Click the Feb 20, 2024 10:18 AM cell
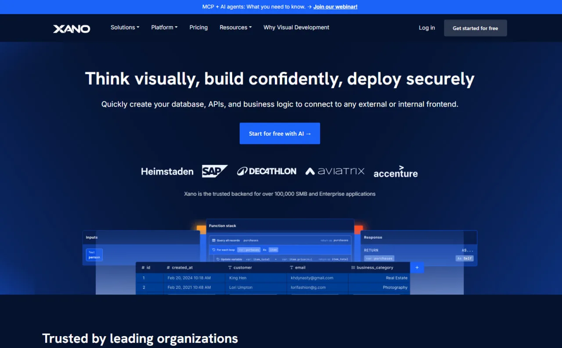 click(x=194, y=278)
